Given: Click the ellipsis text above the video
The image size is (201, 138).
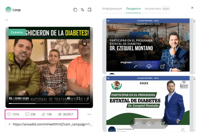Looking at the screenshot, I should 7,20.
